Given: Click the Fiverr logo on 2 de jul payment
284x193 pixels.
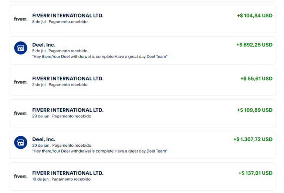Looking at the screenshot, I should click(x=21, y=82).
